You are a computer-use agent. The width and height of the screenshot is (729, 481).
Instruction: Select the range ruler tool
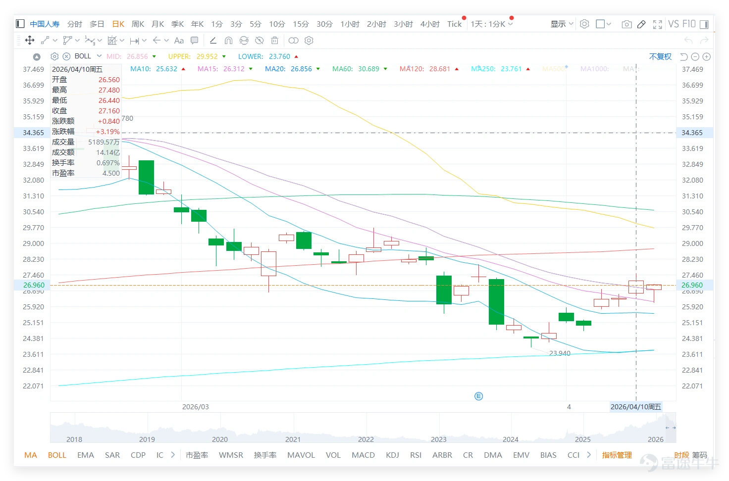click(134, 41)
